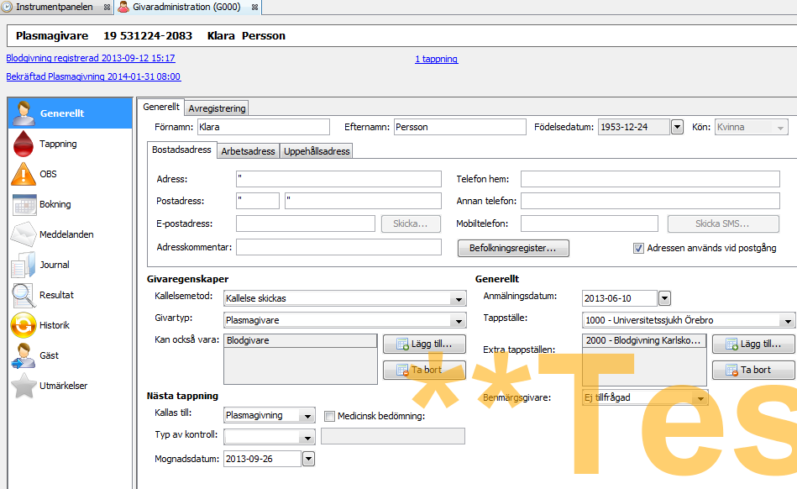
Task: Click the Mobiltelefon input field
Action: [x=589, y=223]
